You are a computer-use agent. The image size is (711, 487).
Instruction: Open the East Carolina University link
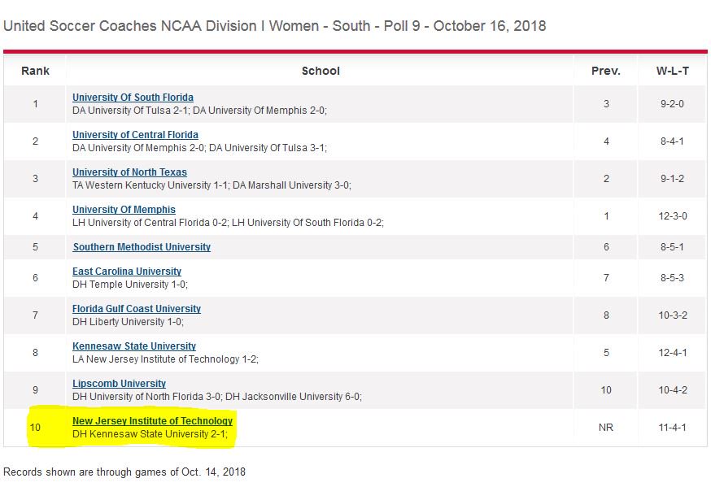click(x=127, y=271)
